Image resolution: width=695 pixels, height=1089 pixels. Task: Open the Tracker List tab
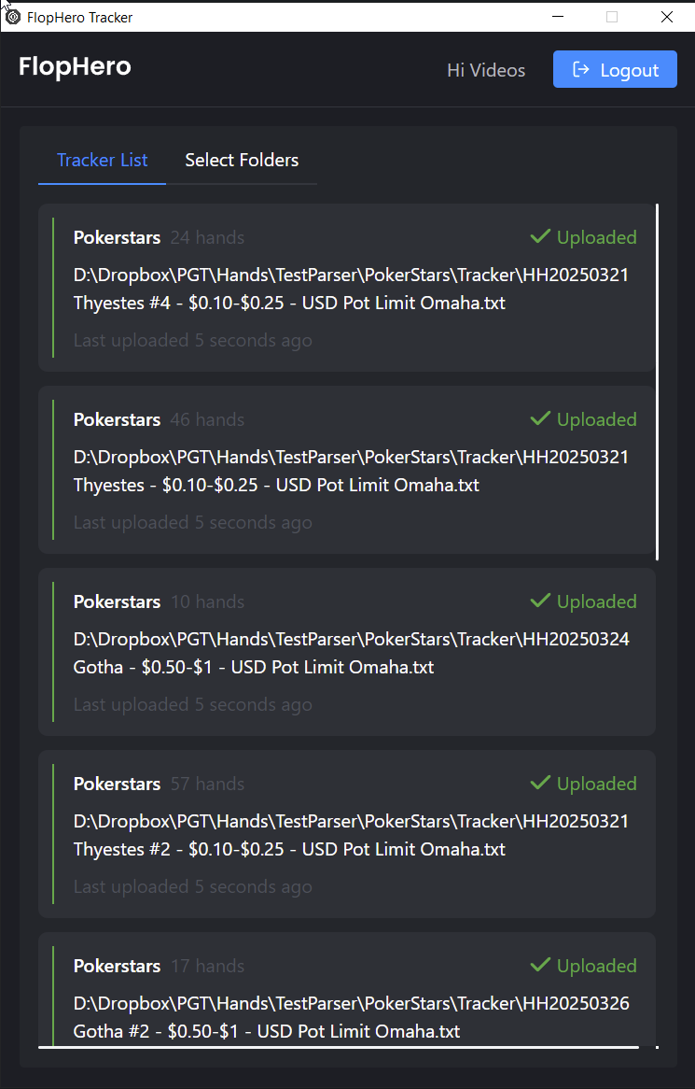[x=102, y=160]
